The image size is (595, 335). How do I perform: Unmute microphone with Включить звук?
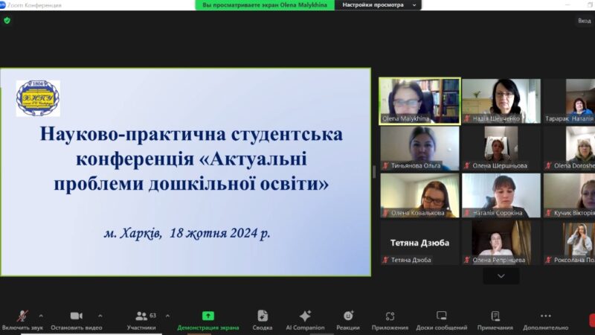point(22,320)
